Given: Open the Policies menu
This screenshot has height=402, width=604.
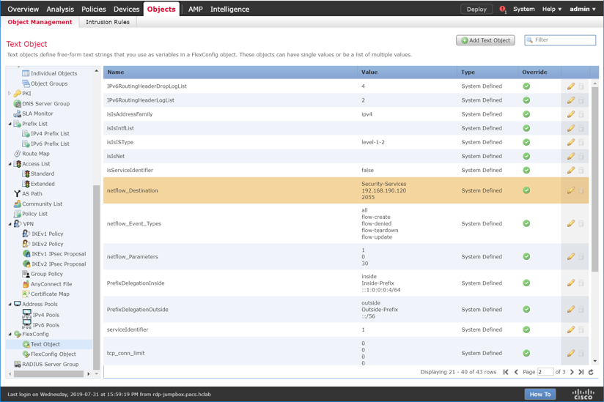Looking at the screenshot, I should 93,10.
